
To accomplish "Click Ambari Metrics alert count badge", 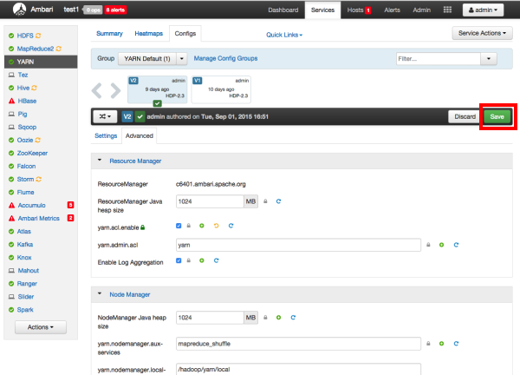I will click(71, 218).
